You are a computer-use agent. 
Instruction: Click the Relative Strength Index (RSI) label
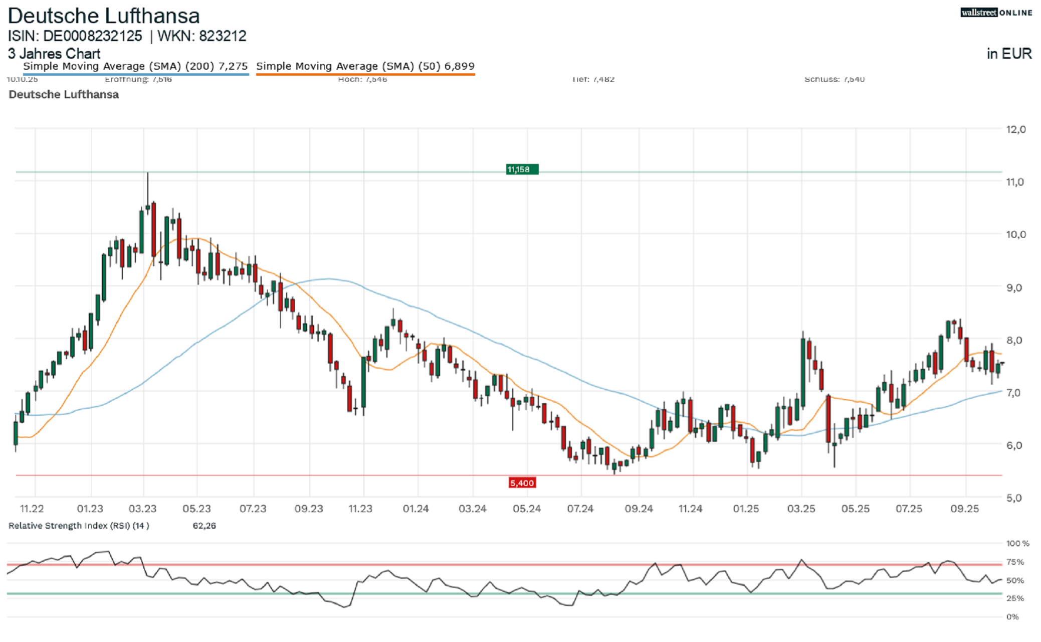pos(79,526)
